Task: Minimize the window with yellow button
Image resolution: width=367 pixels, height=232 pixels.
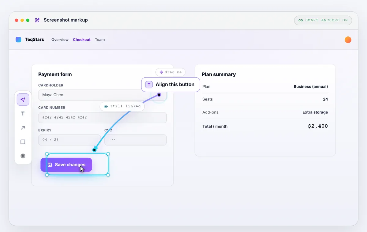Action: pyautogui.click(x=22, y=20)
